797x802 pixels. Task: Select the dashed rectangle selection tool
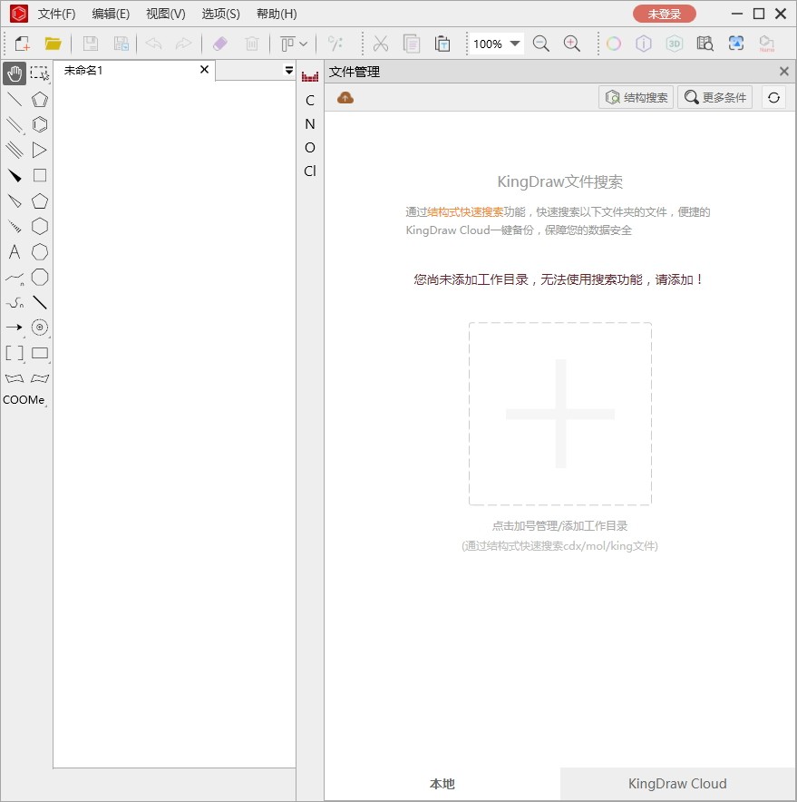39,74
